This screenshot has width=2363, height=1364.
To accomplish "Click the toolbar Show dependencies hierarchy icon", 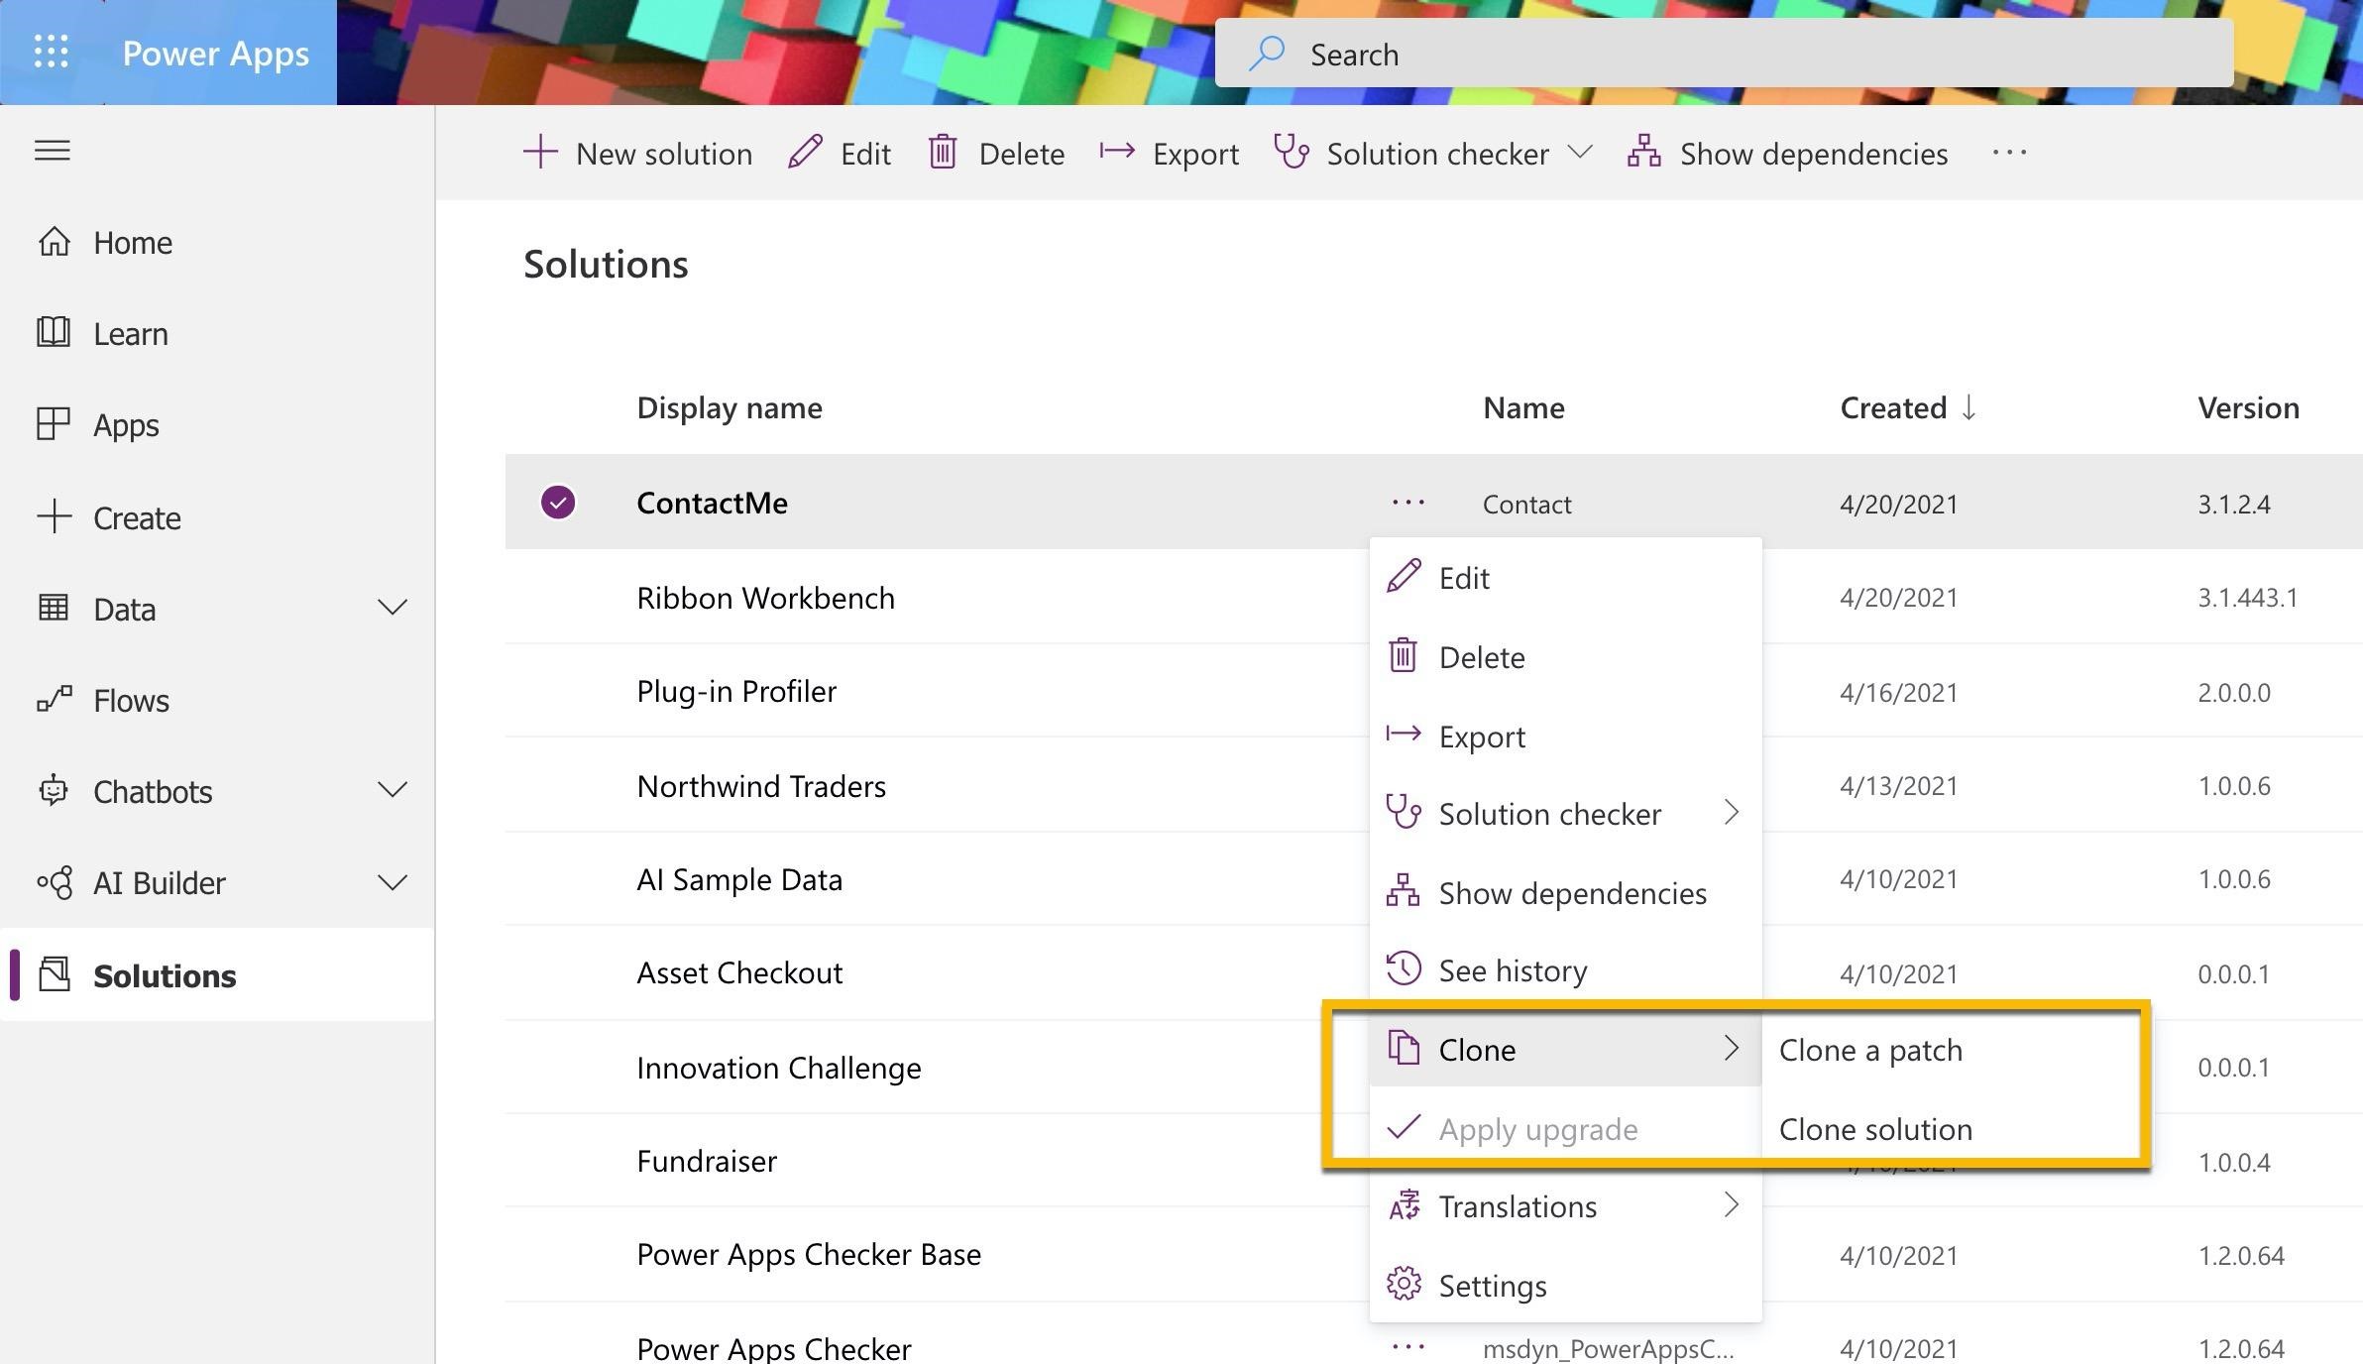I will [x=1644, y=153].
